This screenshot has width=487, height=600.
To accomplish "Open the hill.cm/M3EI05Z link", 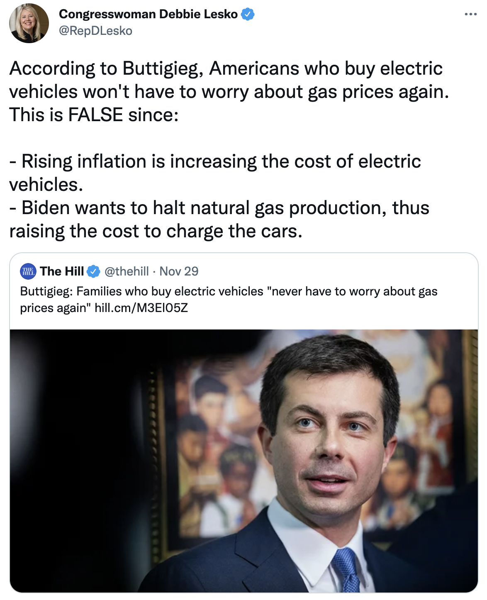I will pos(141,308).
